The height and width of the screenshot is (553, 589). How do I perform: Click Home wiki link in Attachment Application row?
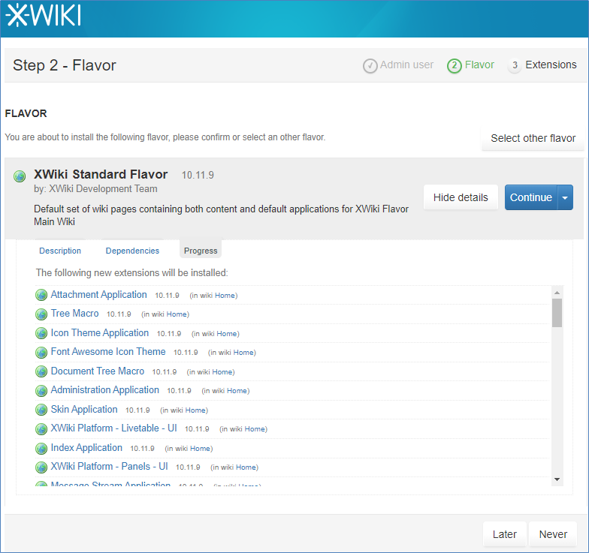(225, 296)
